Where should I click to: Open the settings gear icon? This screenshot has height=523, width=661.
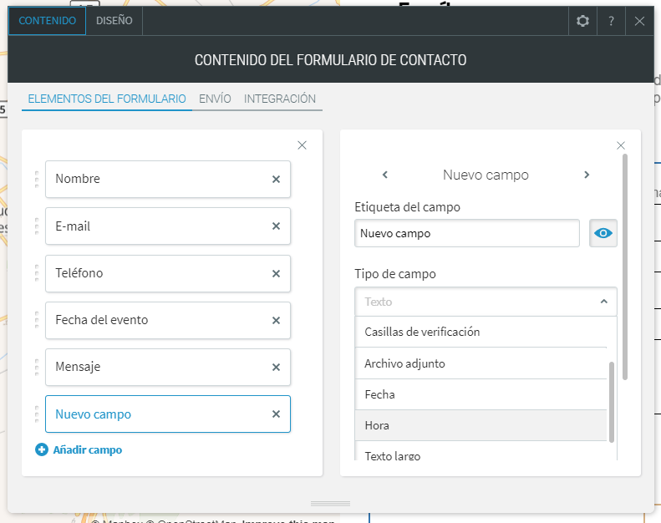point(583,21)
